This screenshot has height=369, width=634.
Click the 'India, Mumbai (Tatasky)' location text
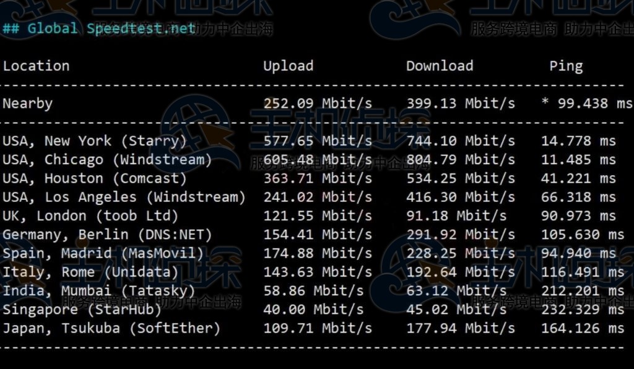(99, 291)
